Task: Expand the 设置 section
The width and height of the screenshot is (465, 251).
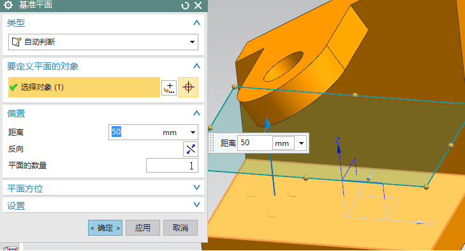Action: tap(196, 204)
